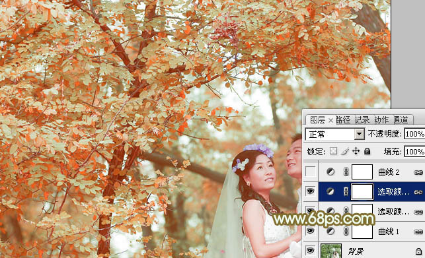Click the lock icon on 背景 layer
This screenshot has height=258, width=425.
(418, 251)
